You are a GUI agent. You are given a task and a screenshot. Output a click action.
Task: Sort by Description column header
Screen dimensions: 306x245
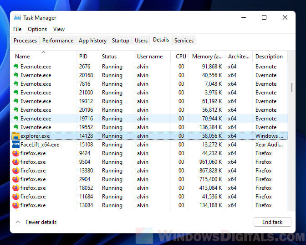point(270,57)
